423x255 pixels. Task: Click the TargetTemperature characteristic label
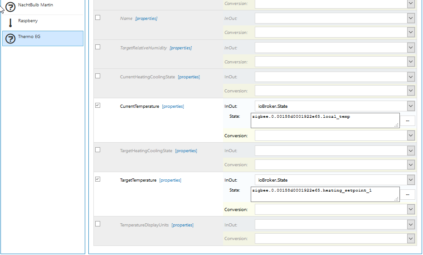(138, 180)
